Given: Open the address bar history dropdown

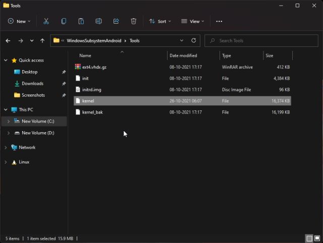Looking at the screenshot, I should [182, 40].
